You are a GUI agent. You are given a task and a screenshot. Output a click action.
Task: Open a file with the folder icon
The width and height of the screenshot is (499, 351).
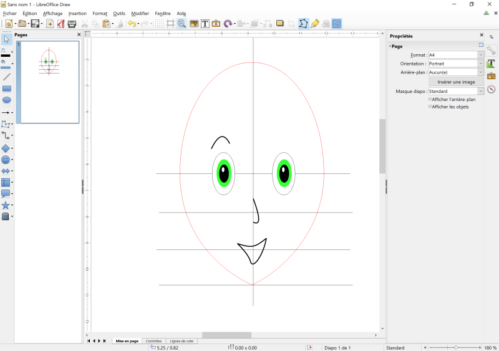pyautogui.click(x=22, y=24)
